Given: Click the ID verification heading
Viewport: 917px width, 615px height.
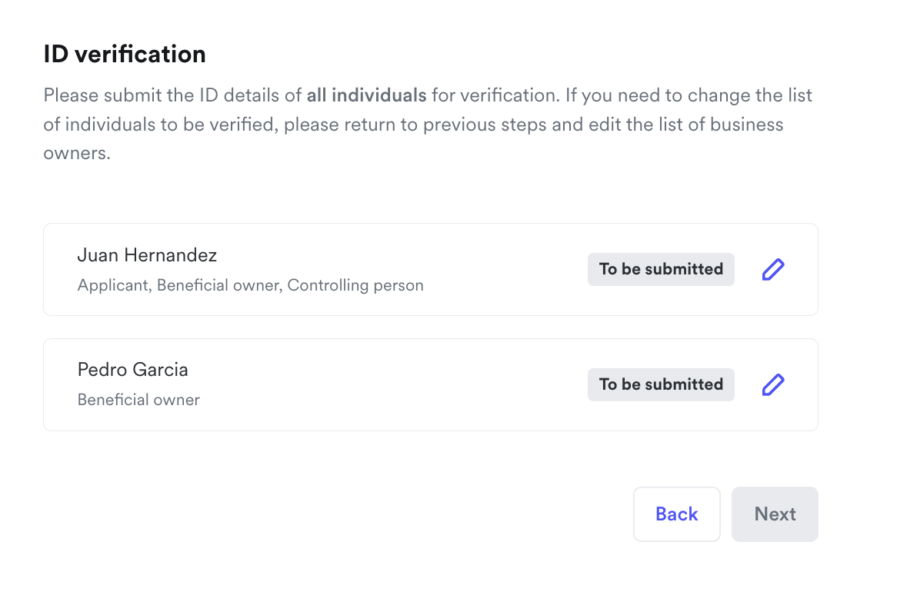Looking at the screenshot, I should (125, 55).
